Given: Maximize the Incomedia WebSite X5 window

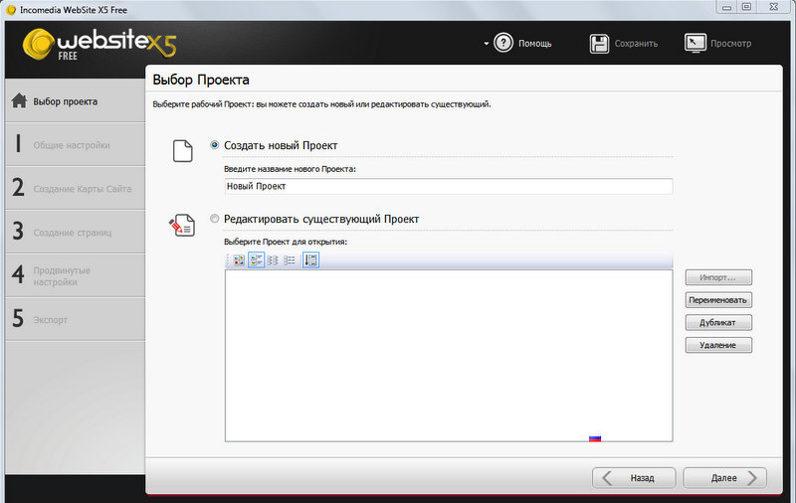Looking at the screenshot, I should tap(746, 7).
